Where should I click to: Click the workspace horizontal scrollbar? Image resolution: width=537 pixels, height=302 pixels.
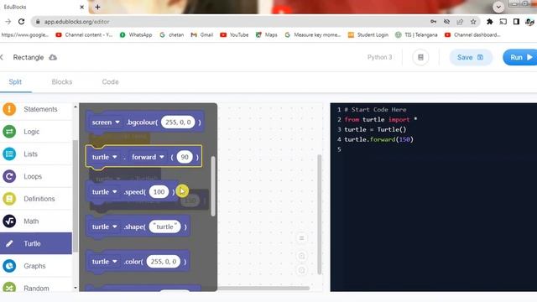tap(263, 289)
